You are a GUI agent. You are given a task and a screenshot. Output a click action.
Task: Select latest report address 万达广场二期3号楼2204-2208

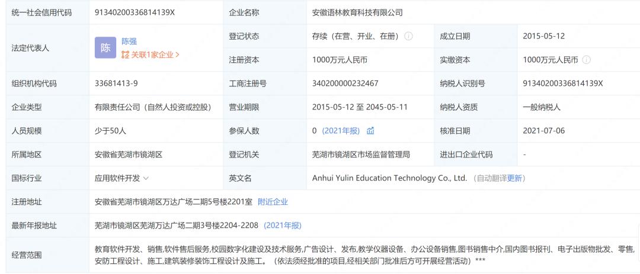coord(177,225)
